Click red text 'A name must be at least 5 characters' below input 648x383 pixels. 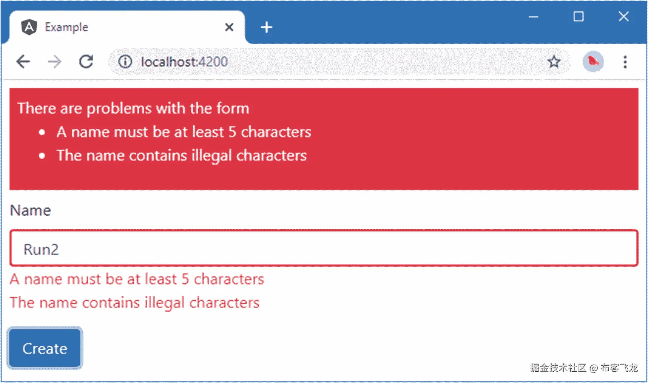click(137, 279)
